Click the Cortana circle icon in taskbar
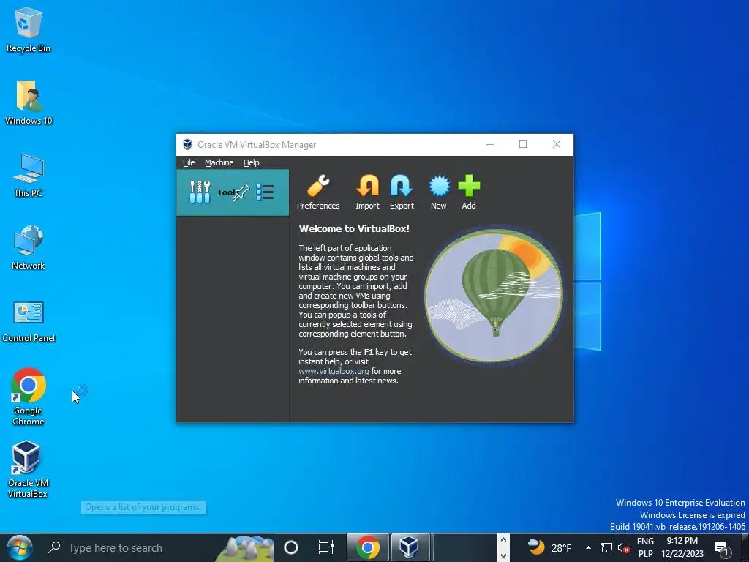Image resolution: width=749 pixels, height=562 pixels. [291, 547]
